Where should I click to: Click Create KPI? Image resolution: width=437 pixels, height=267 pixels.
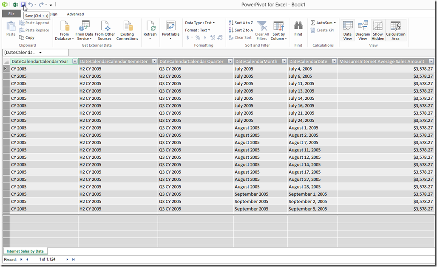pos(322,30)
